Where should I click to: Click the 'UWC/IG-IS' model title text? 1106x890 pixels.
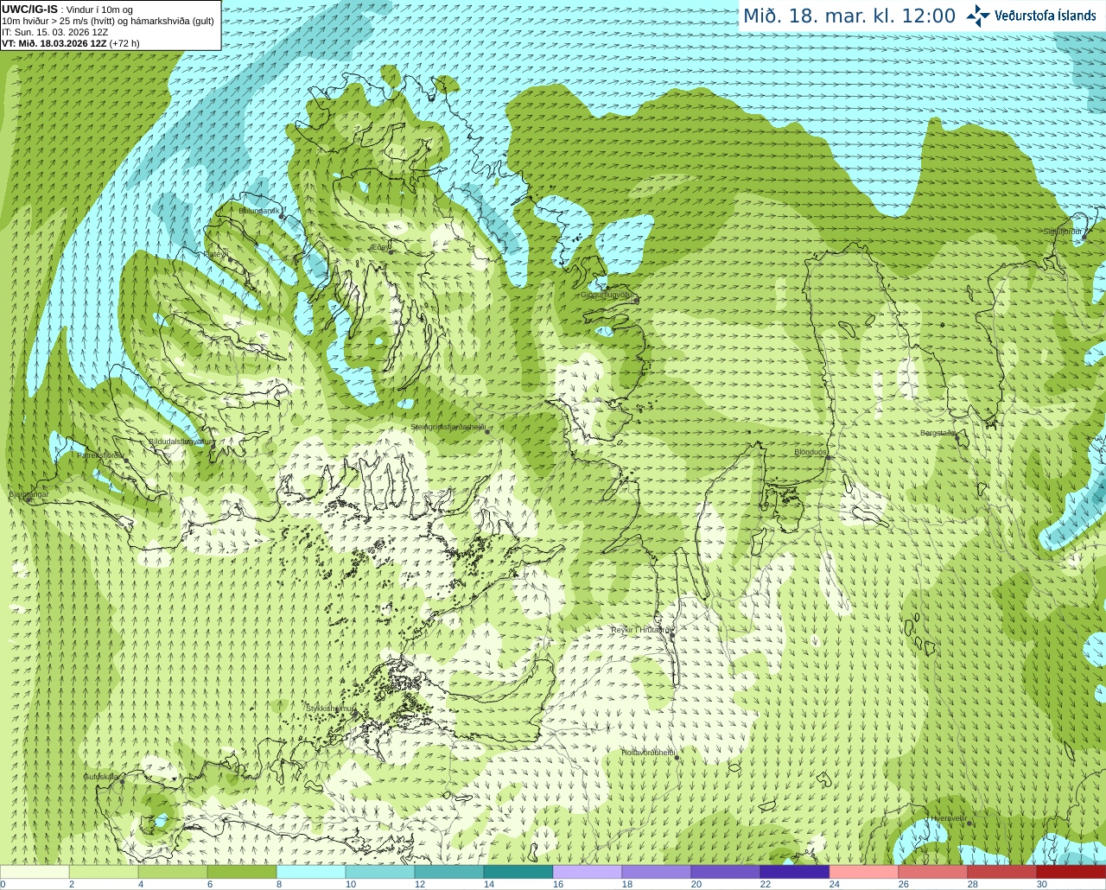point(30,10)
